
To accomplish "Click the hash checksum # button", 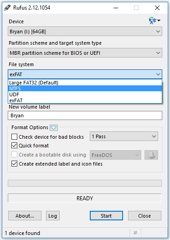I will (x=135, y=233).
